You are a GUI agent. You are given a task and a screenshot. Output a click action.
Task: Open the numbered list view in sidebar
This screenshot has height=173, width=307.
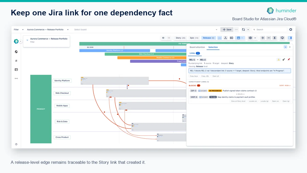[16, 61]
